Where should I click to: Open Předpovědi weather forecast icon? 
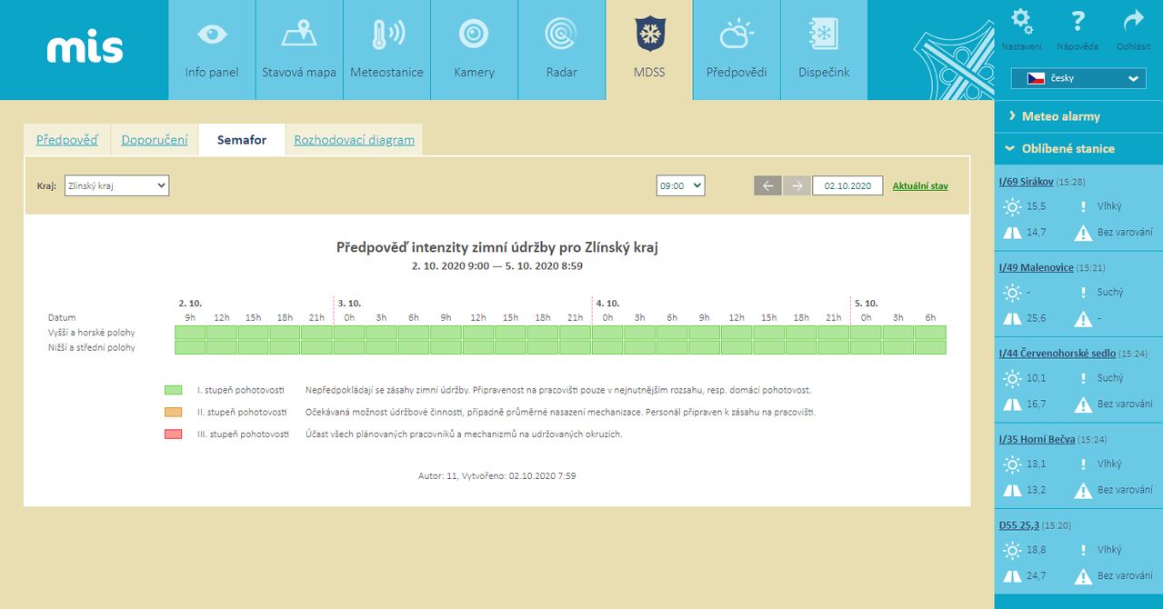click(736, 35)
